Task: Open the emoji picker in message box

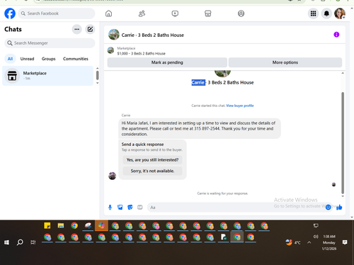Action: click(328, 208)
